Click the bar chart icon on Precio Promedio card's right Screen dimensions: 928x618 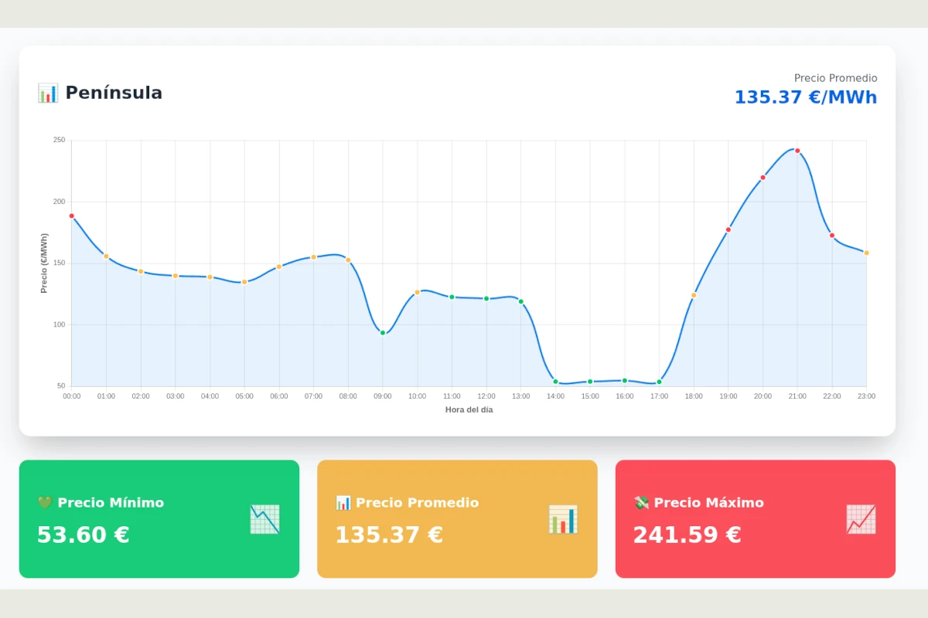point(563,519)
